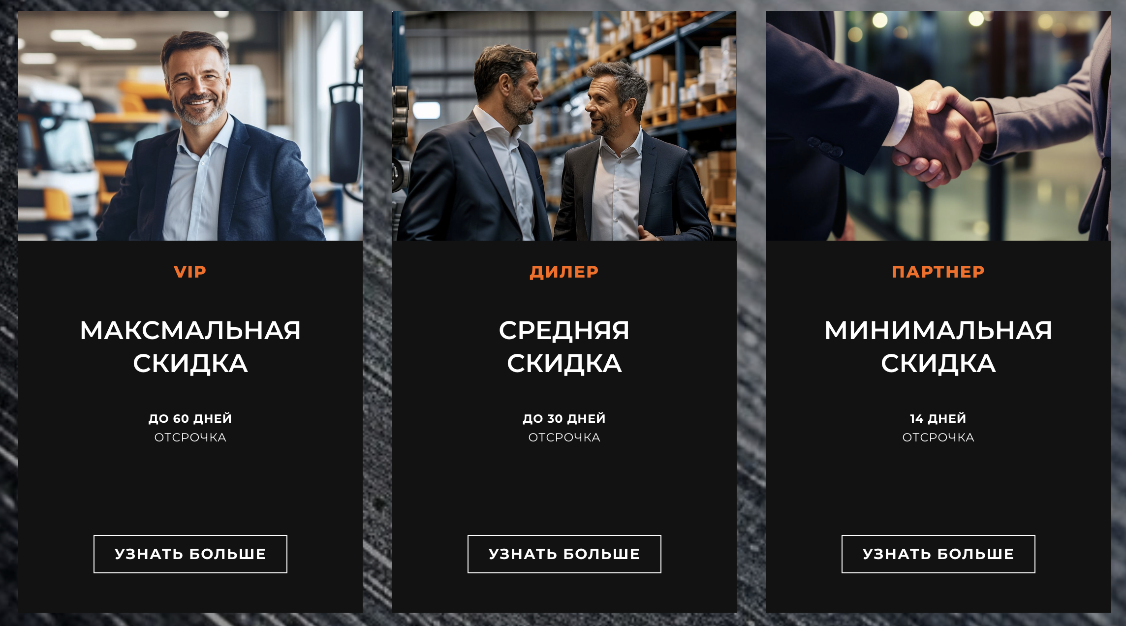Click ОТСРОЧКА label under ДО 30 ДНЕЙ
1126x626 pixels.
click(x=564, y=438)
